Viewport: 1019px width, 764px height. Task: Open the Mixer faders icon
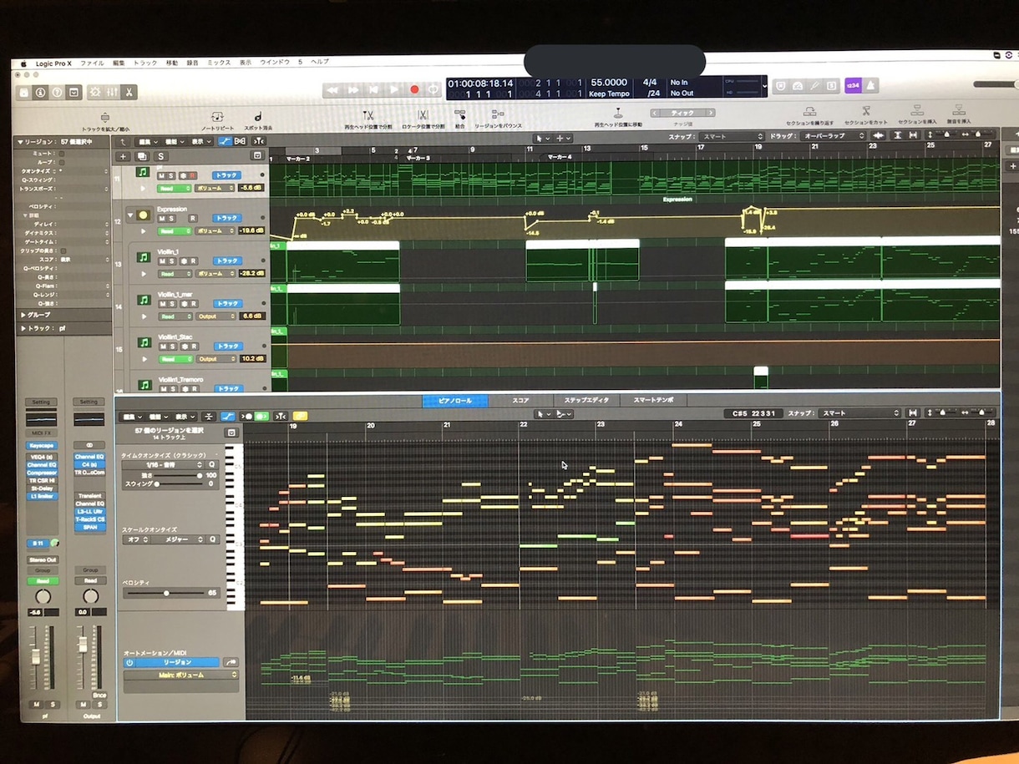click(112, 92)
